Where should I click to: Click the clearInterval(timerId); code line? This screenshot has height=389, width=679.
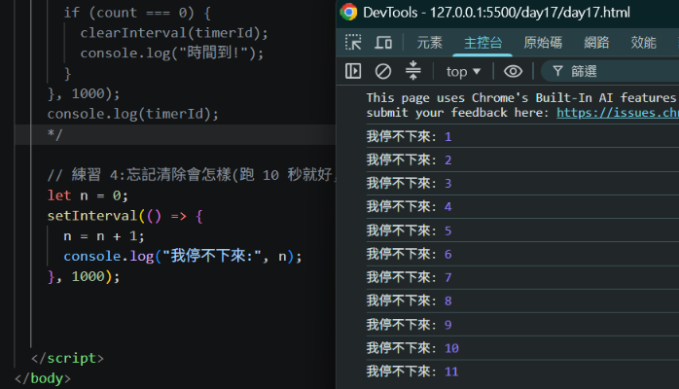coord(174,33)
